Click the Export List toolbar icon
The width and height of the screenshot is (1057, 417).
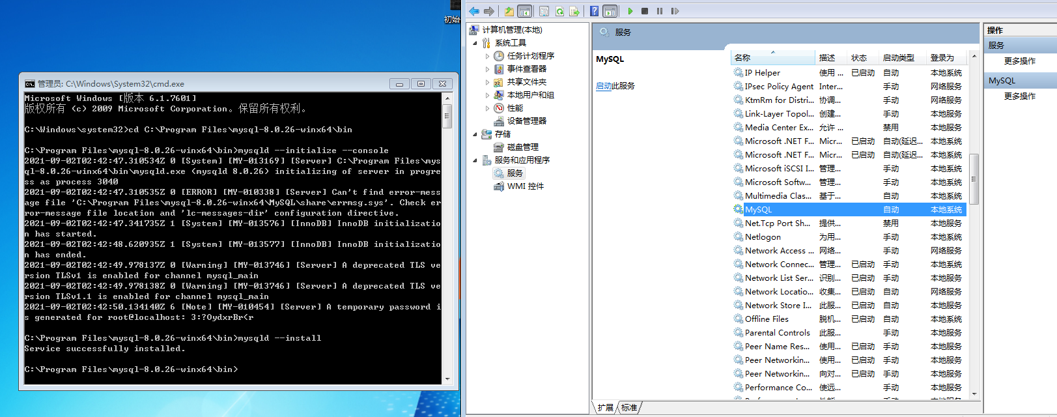pyautogui.click(x=574, y=11)
